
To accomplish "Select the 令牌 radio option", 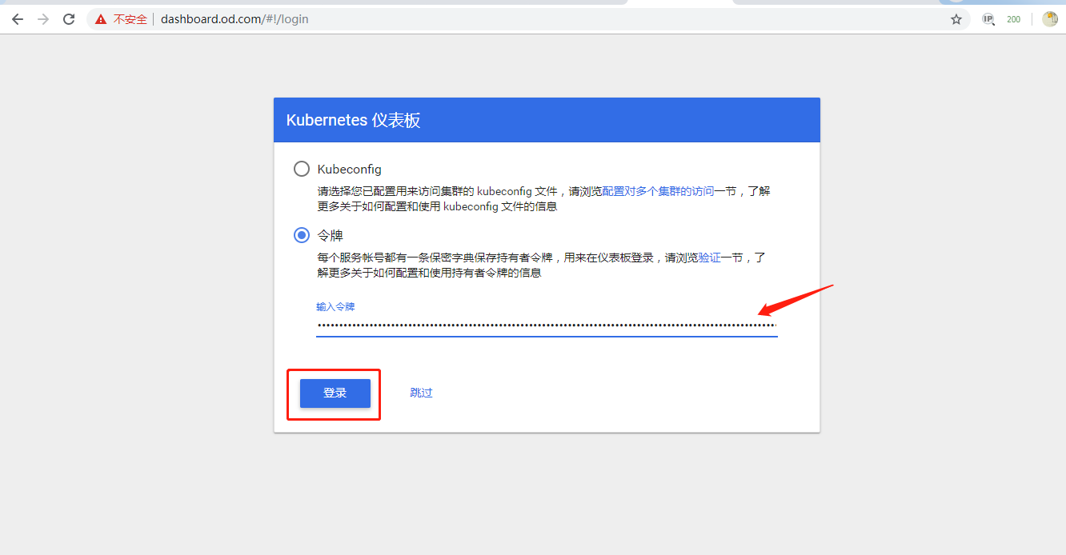I will point(302,235).
